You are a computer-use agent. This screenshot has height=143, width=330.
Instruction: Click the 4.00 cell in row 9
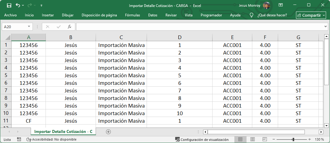[x=265, y=106]
